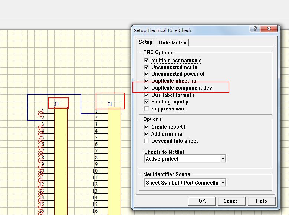Click pin 5 of the right connector
289x215 pixels.
pyautogui.click(x=101, y=138)
